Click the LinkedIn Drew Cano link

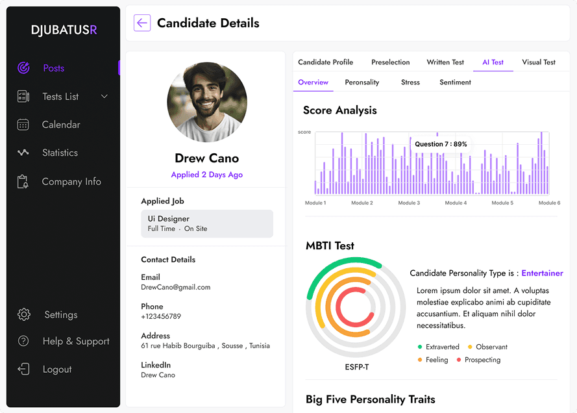pos(158,375)
